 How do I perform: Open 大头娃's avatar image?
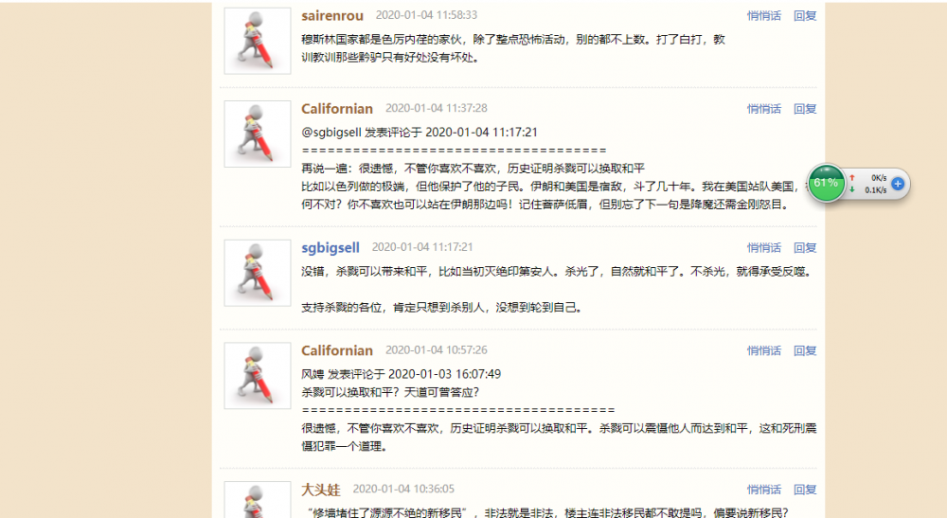pyautogui.click(x=258, y=500)
